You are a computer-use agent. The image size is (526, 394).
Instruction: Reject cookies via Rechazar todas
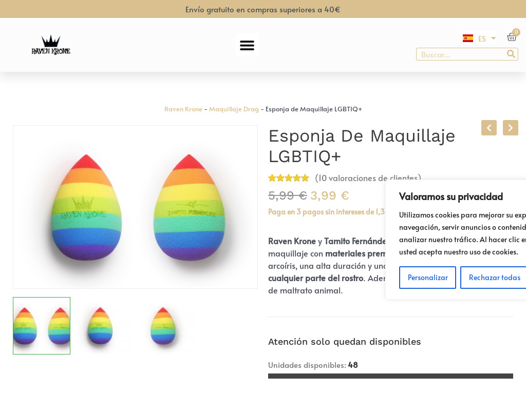click(494, 277)
